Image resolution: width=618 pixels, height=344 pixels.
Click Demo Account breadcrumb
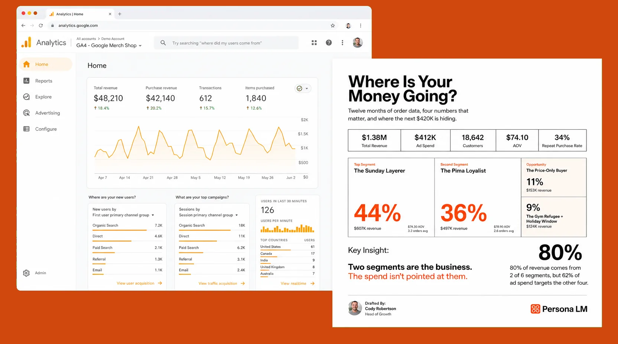pos(113,39)
